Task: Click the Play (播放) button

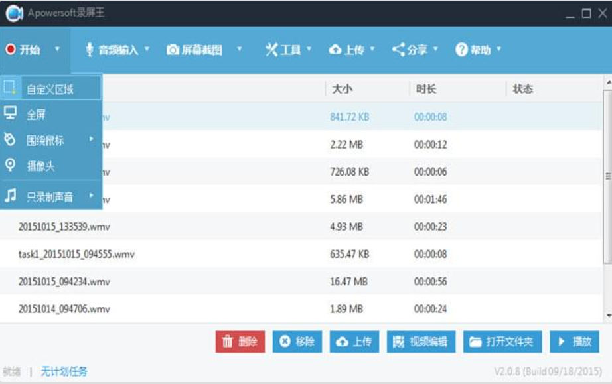Action: click(x=572, y=340)
